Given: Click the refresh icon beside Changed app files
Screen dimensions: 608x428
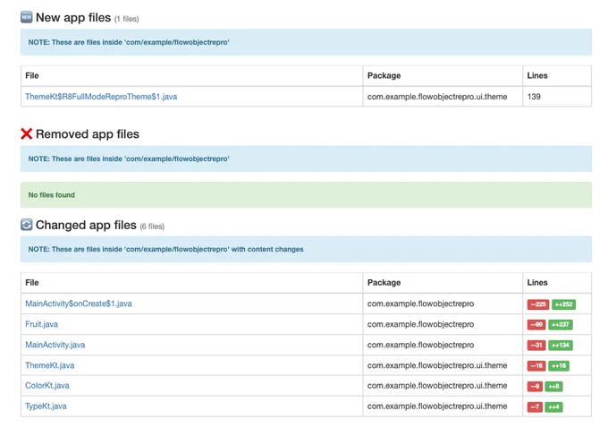Looking at the screenshot, I should click(x=26, y=225).
